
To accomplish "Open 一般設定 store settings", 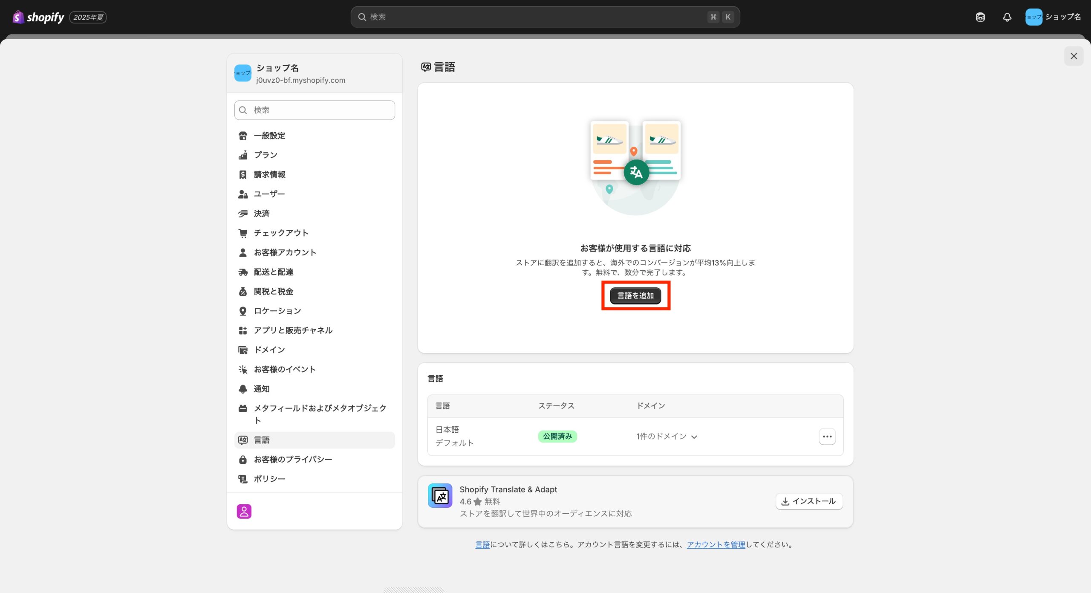I will (x=269, y=136).
